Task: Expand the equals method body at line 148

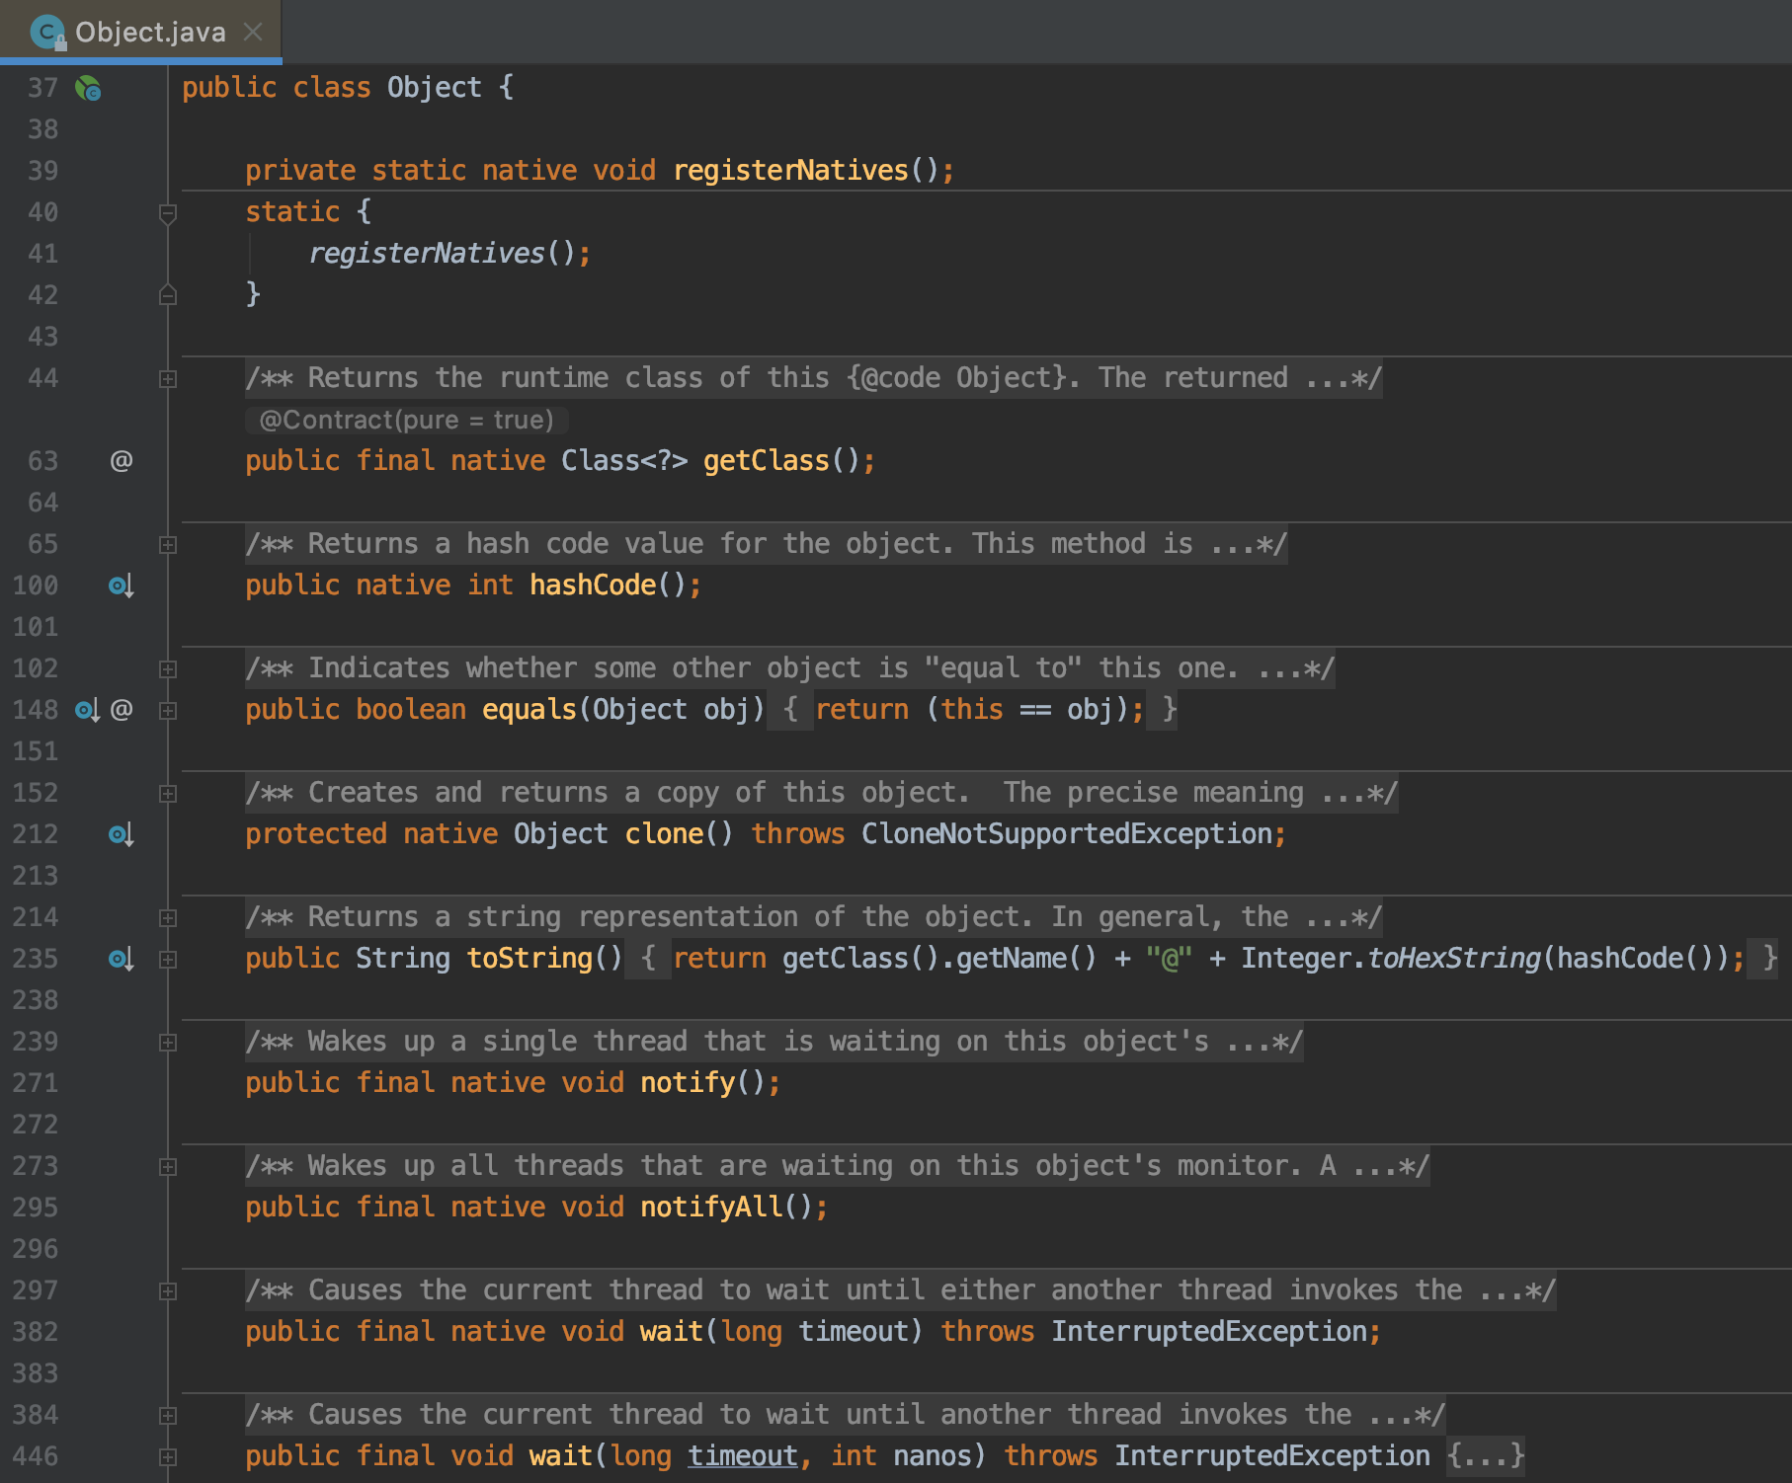Action: click(168, 711)
